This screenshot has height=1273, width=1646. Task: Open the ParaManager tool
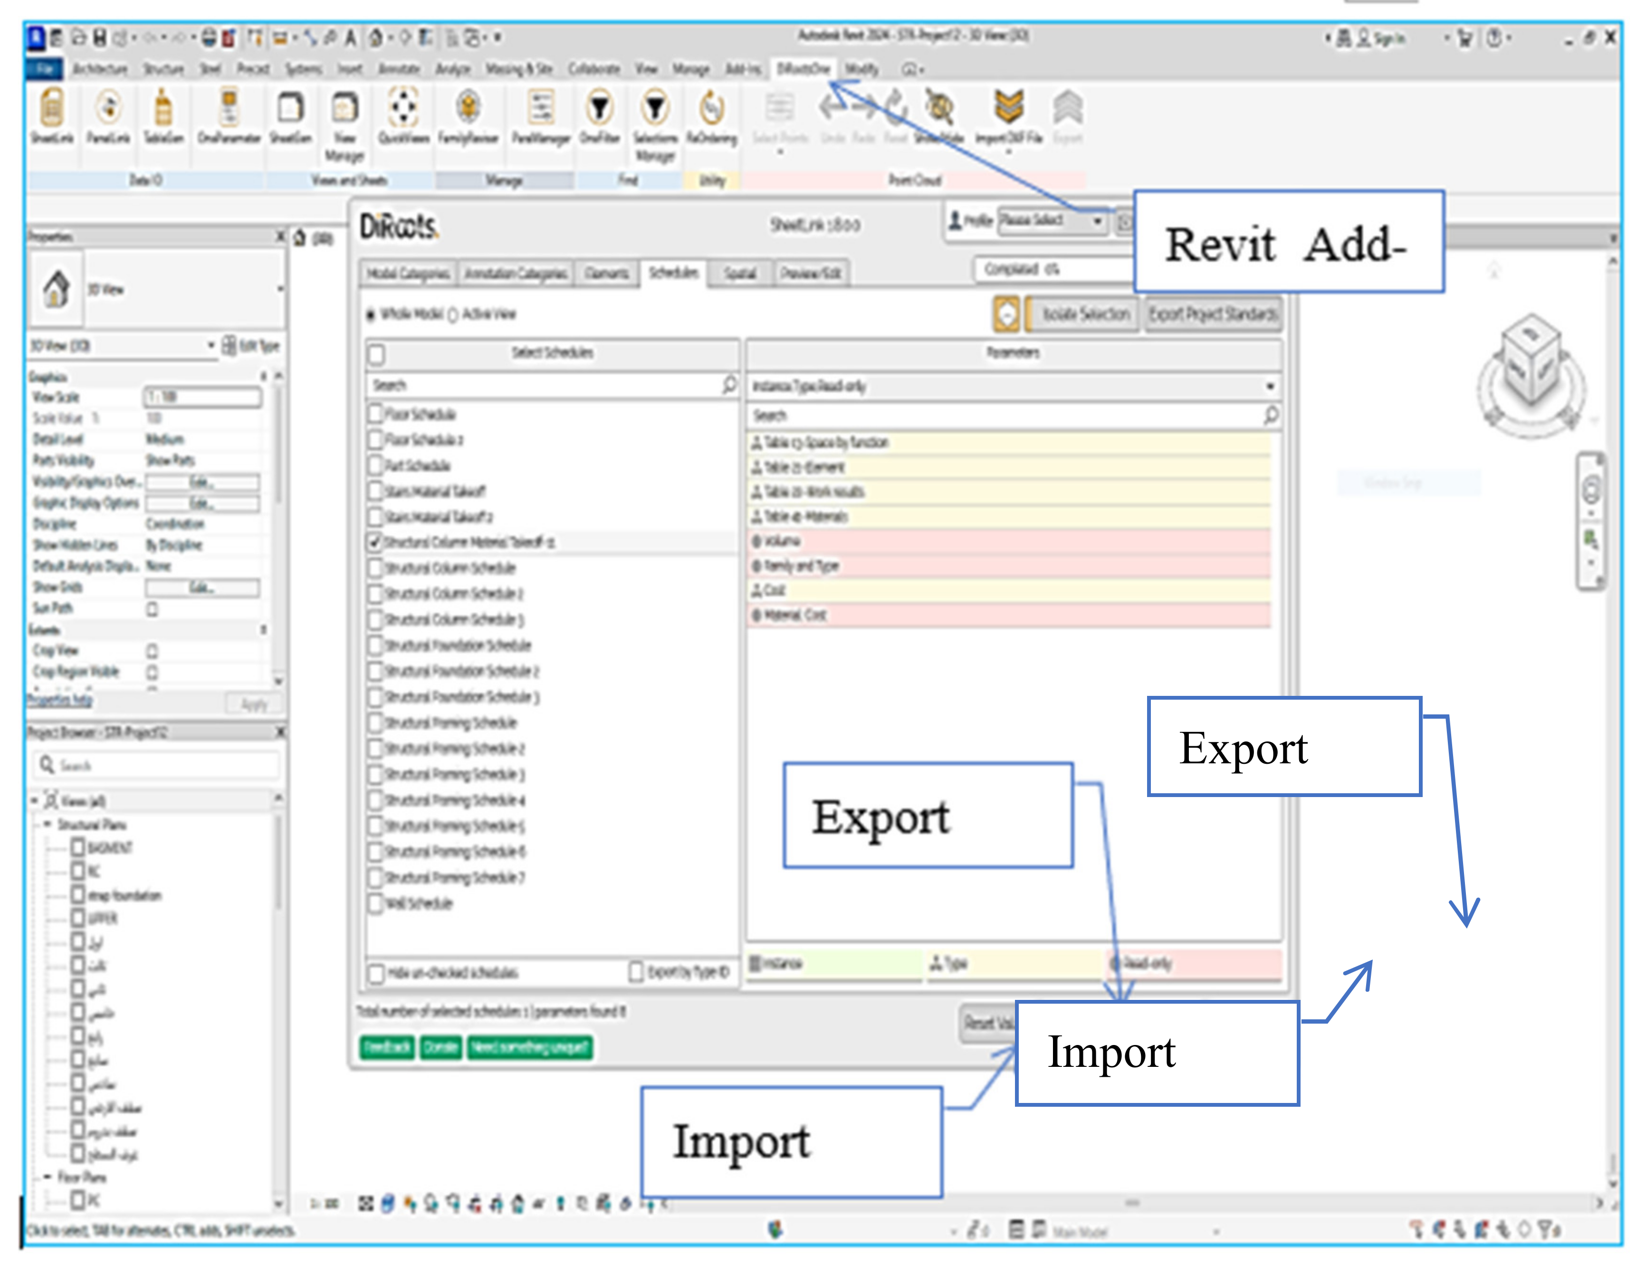pyautogui.click(x=540, y=115)
